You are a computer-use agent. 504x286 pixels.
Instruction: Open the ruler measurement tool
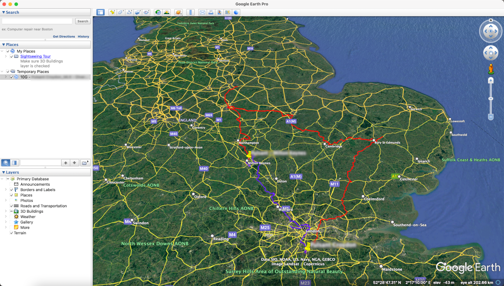(x=190, y=12)
